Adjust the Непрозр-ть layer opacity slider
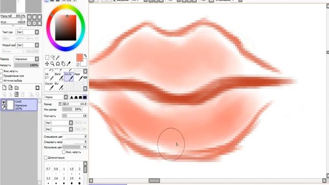The image size is (329, 185). pyautogui.click(x=26, y=65)
